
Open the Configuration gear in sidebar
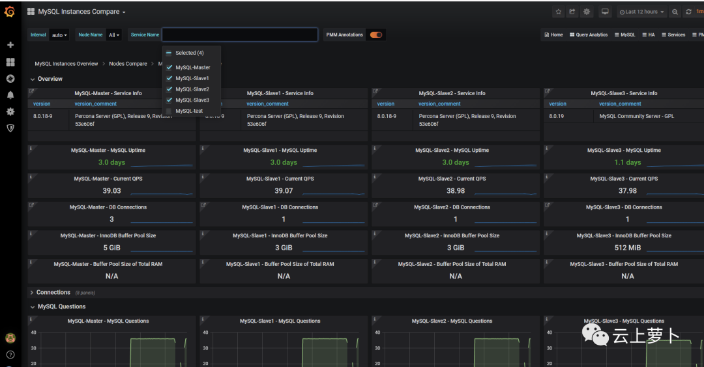pyautogui.click(x=10, y=111)
